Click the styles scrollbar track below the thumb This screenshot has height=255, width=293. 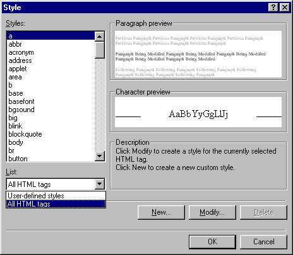pyautogui.click(x=100, y=105)
